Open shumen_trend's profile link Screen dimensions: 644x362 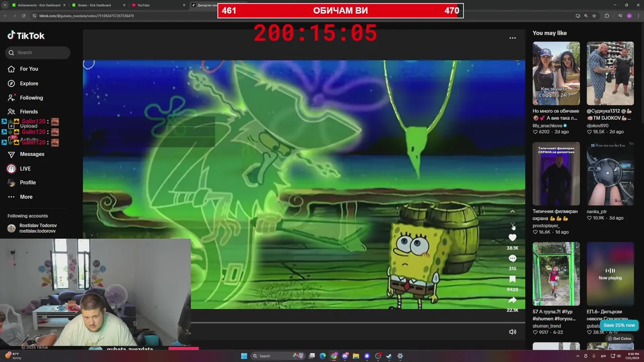point(546,326)
